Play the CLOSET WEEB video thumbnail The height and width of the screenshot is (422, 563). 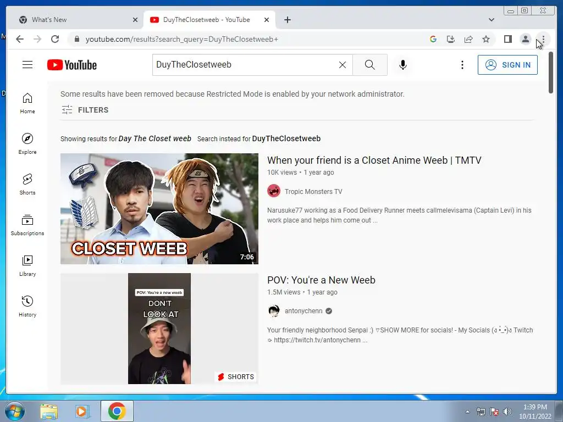point(159,209)
